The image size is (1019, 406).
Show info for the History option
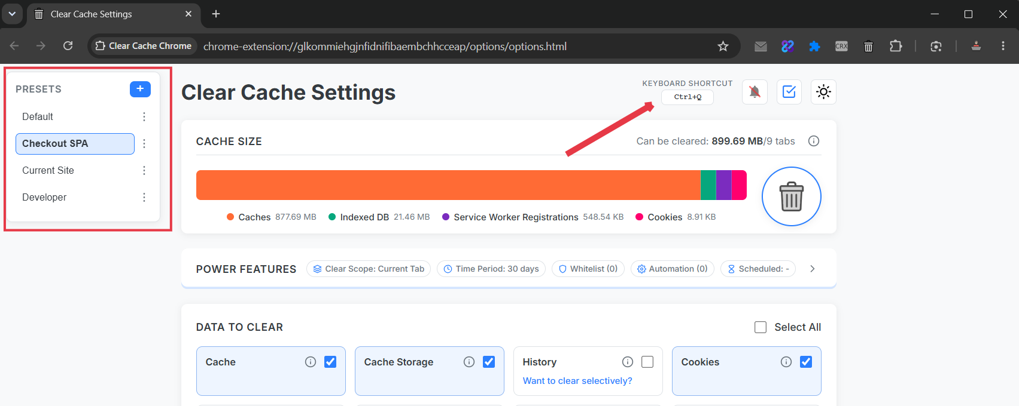click(x=628, y=362)
